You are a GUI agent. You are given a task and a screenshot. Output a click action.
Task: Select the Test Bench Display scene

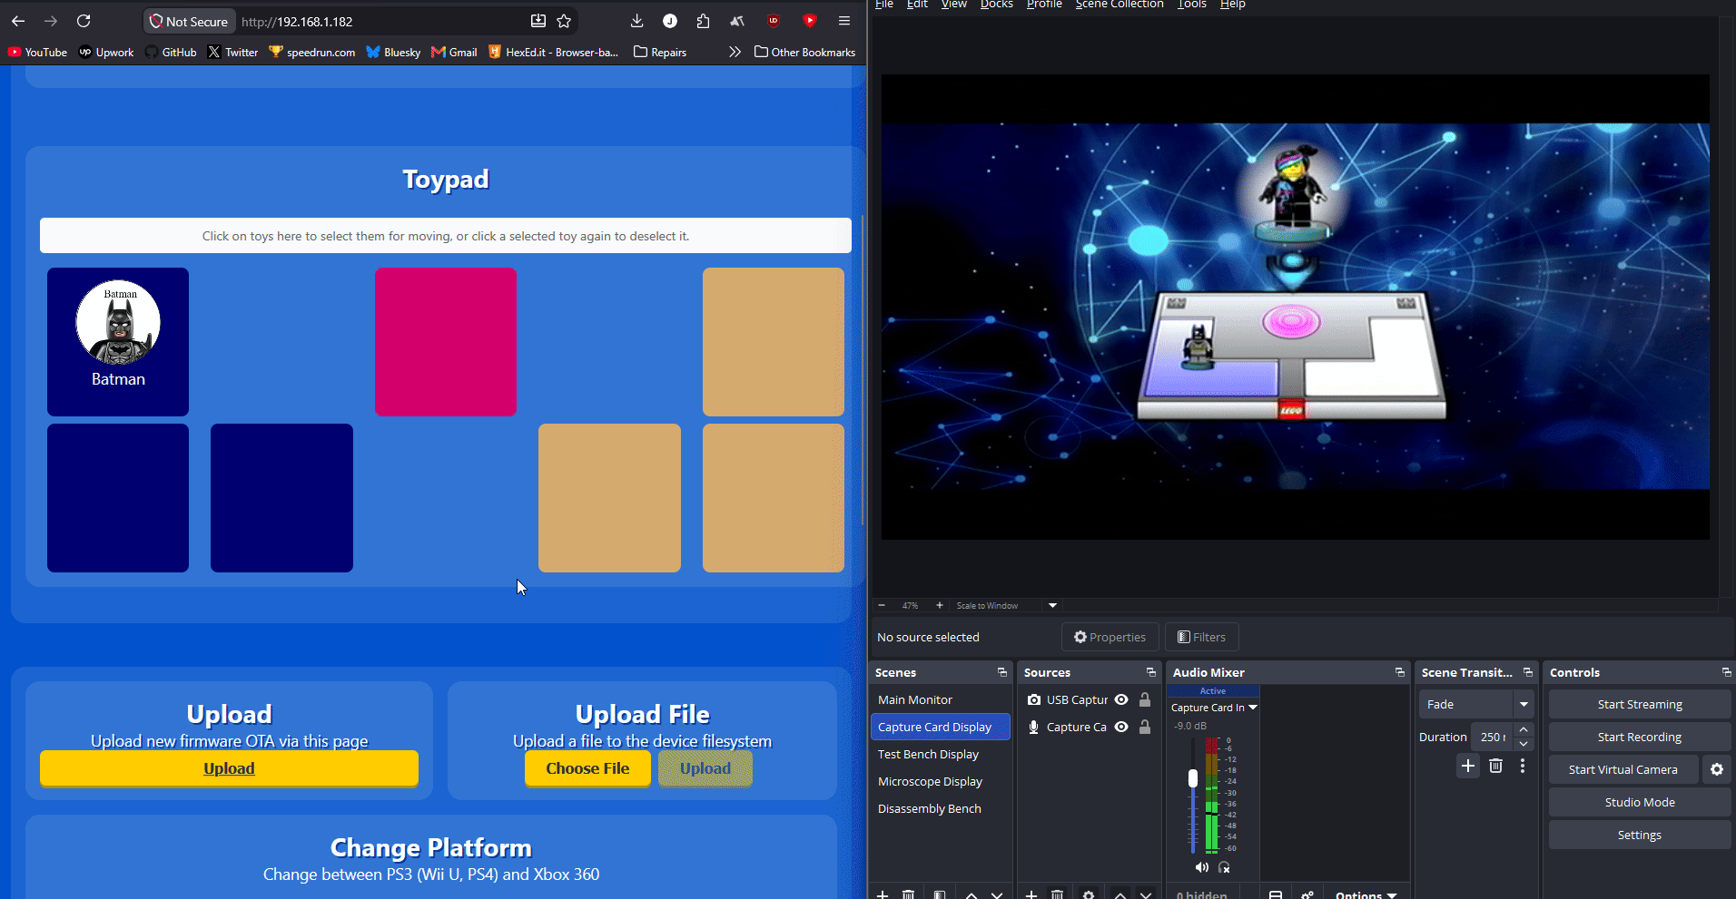(940, 754)
